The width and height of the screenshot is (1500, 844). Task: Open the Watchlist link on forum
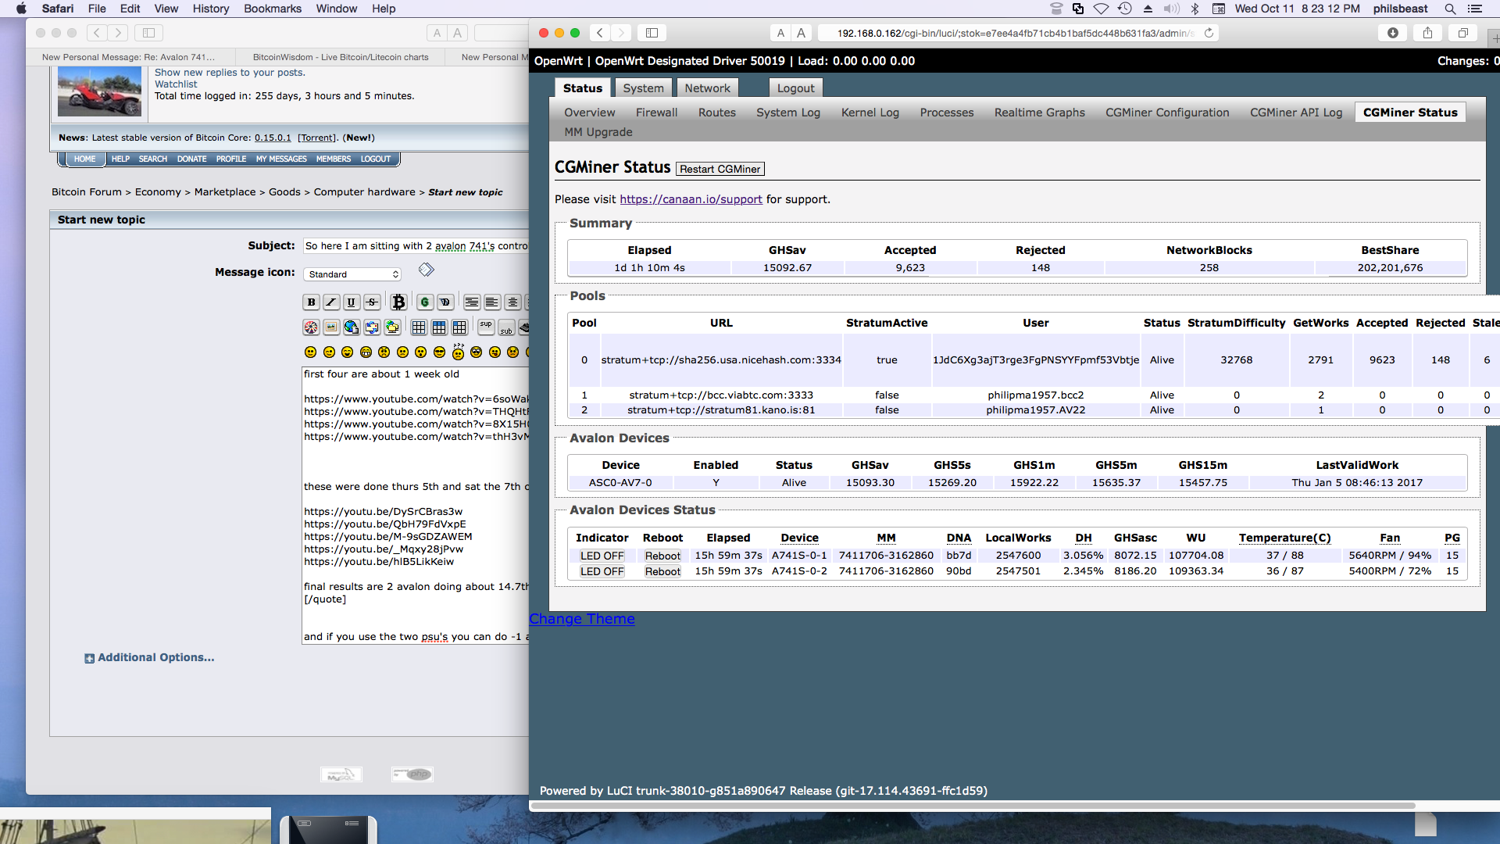coord(176,84)
